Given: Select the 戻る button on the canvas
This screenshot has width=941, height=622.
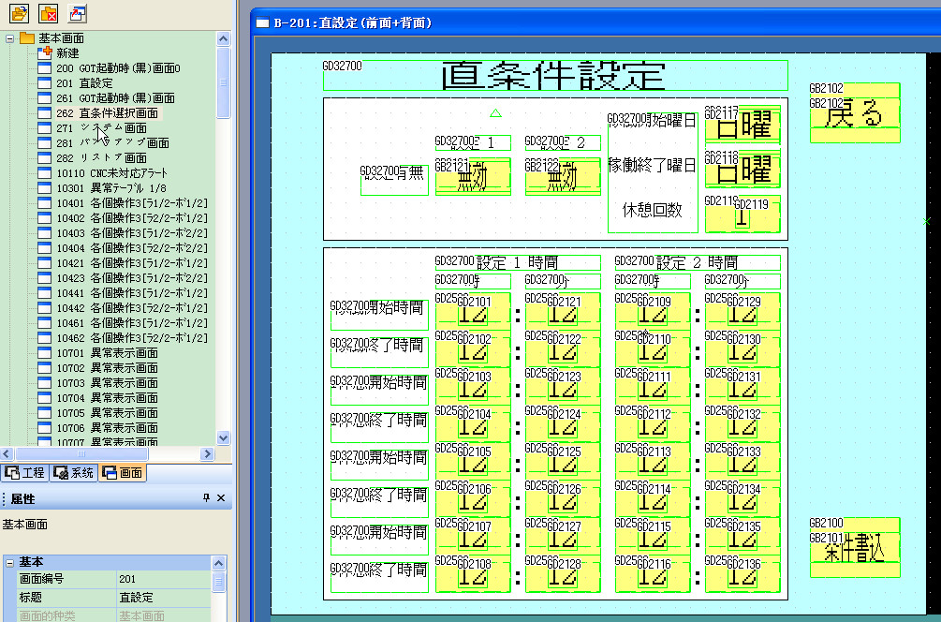Looking at the screenshot, I should tap(854, 115).
